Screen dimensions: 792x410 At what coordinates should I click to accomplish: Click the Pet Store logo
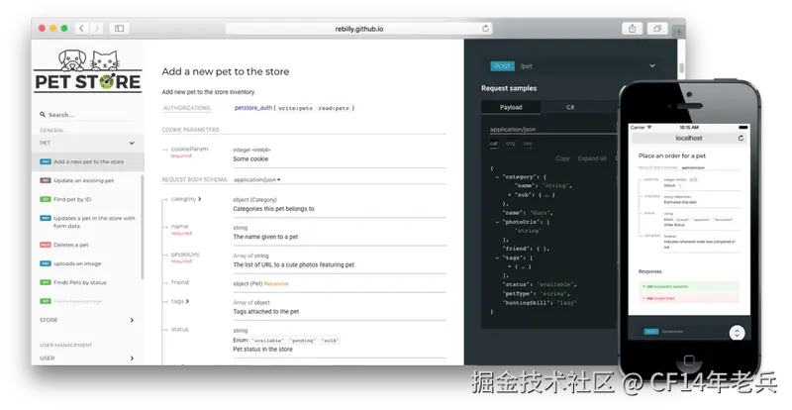pos(88,70)
